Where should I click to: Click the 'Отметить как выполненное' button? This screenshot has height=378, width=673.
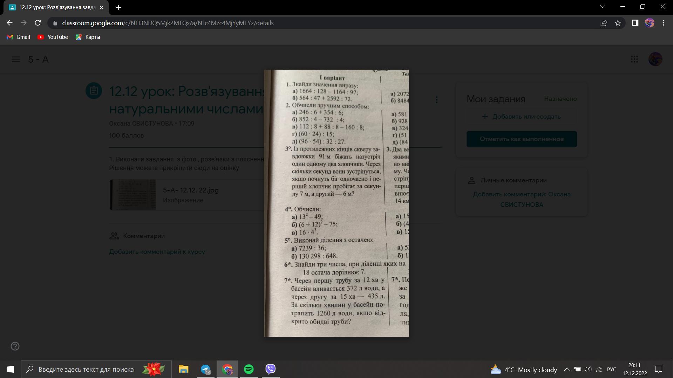pyautogui.click(x=521, y=139)
